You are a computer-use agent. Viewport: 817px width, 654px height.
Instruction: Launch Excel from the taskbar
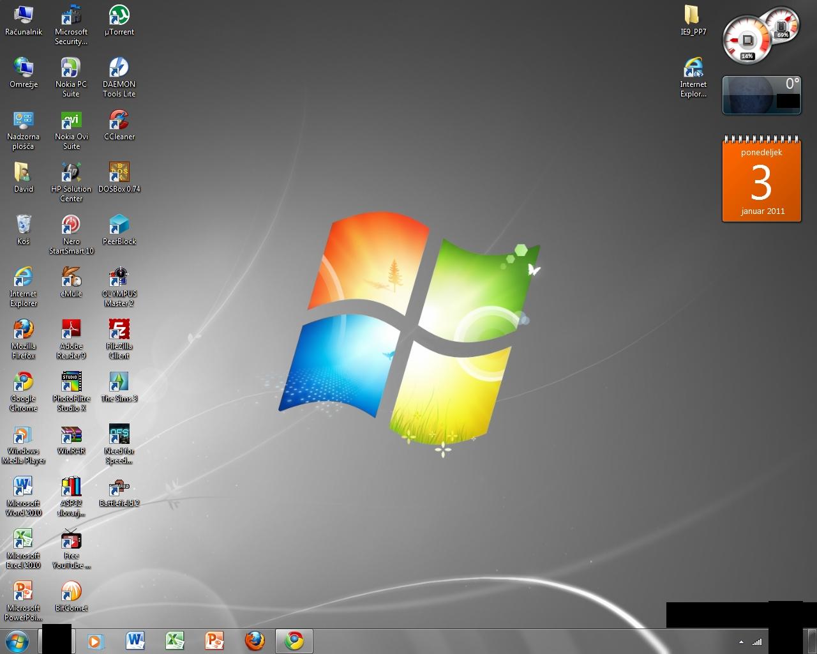(x=175, y=641)
